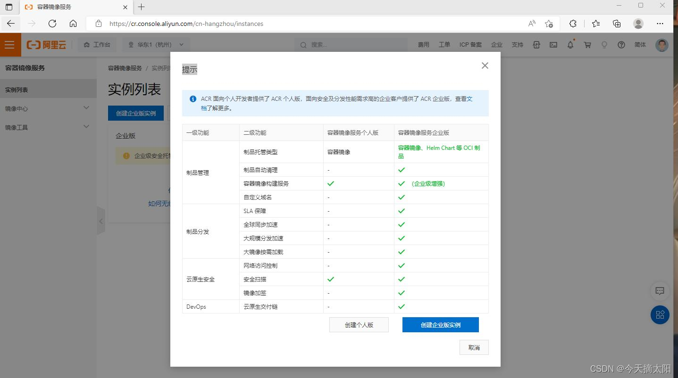This screenshot has height=378, width=678.
Task: Click the 大镜像按需加载 row label
Action: 263,252
